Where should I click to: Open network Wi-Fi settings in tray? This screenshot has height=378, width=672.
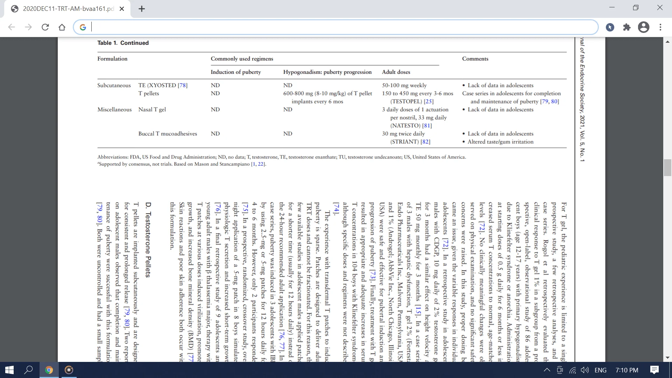573,370
